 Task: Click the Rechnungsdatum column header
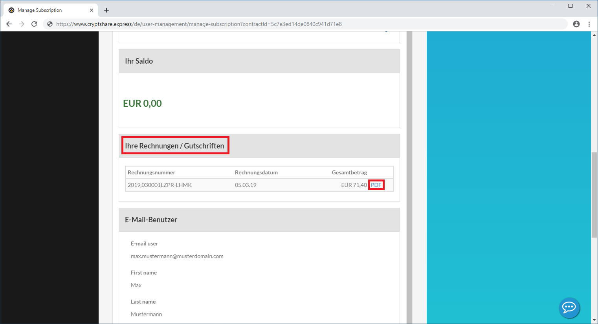pos(256,172)
